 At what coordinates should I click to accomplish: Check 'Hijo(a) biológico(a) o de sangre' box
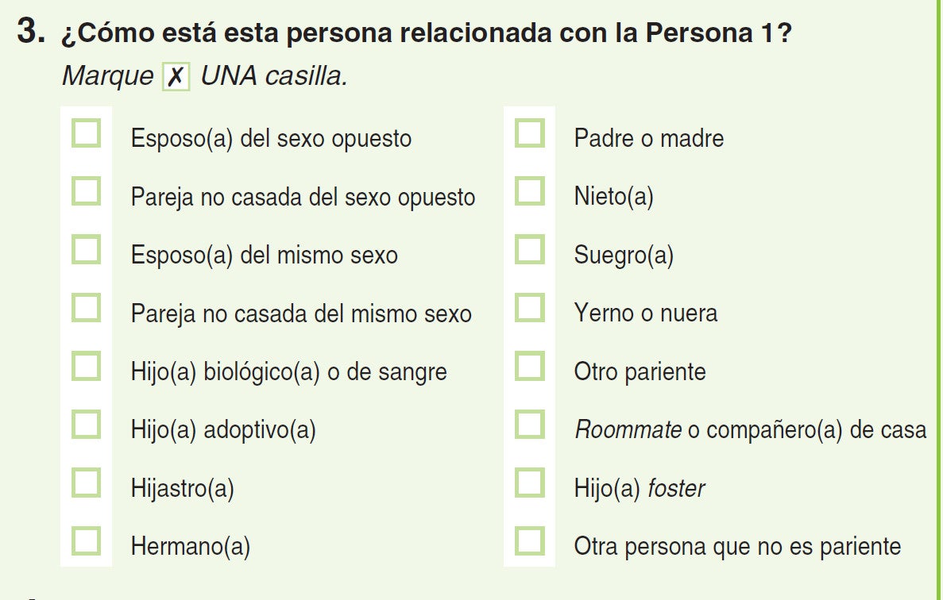click(x=86, y=366)
